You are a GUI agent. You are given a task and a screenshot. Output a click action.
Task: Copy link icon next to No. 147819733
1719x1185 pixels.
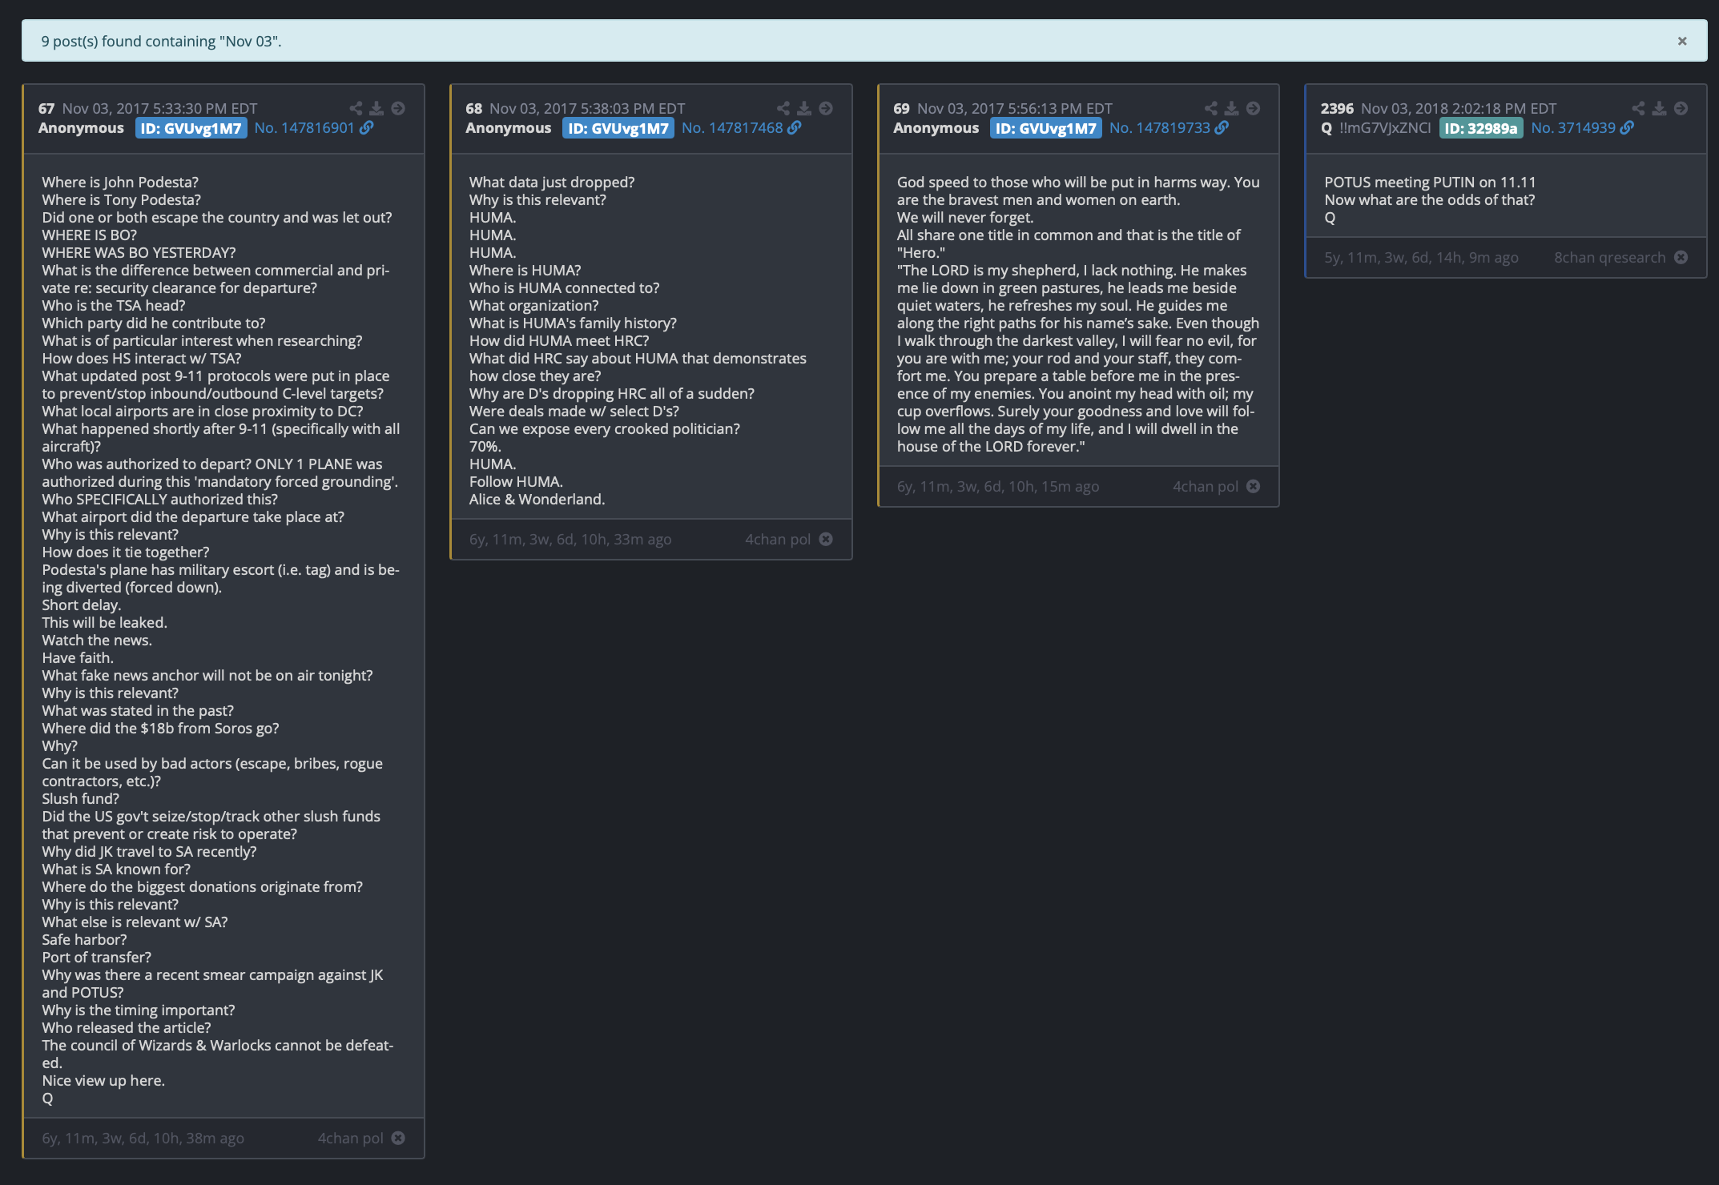[1222, 128]
